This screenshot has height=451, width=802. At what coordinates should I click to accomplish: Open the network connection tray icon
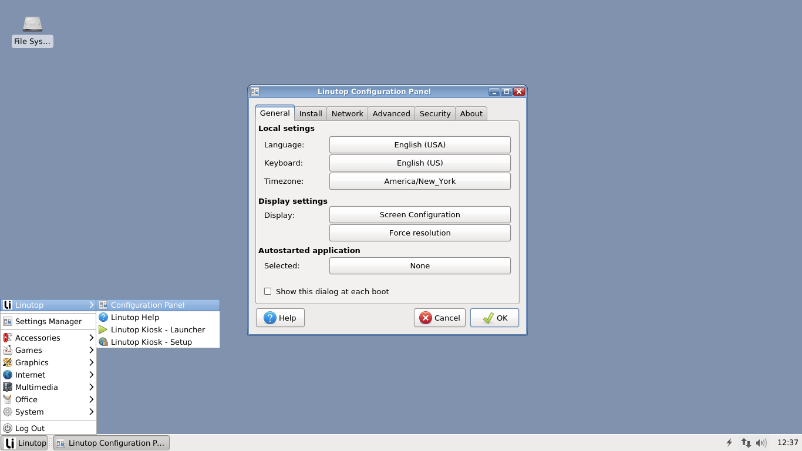coord(746,443)
